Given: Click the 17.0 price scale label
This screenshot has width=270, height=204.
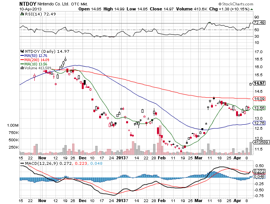Looking at the screenshot, I should coord(258,52).
